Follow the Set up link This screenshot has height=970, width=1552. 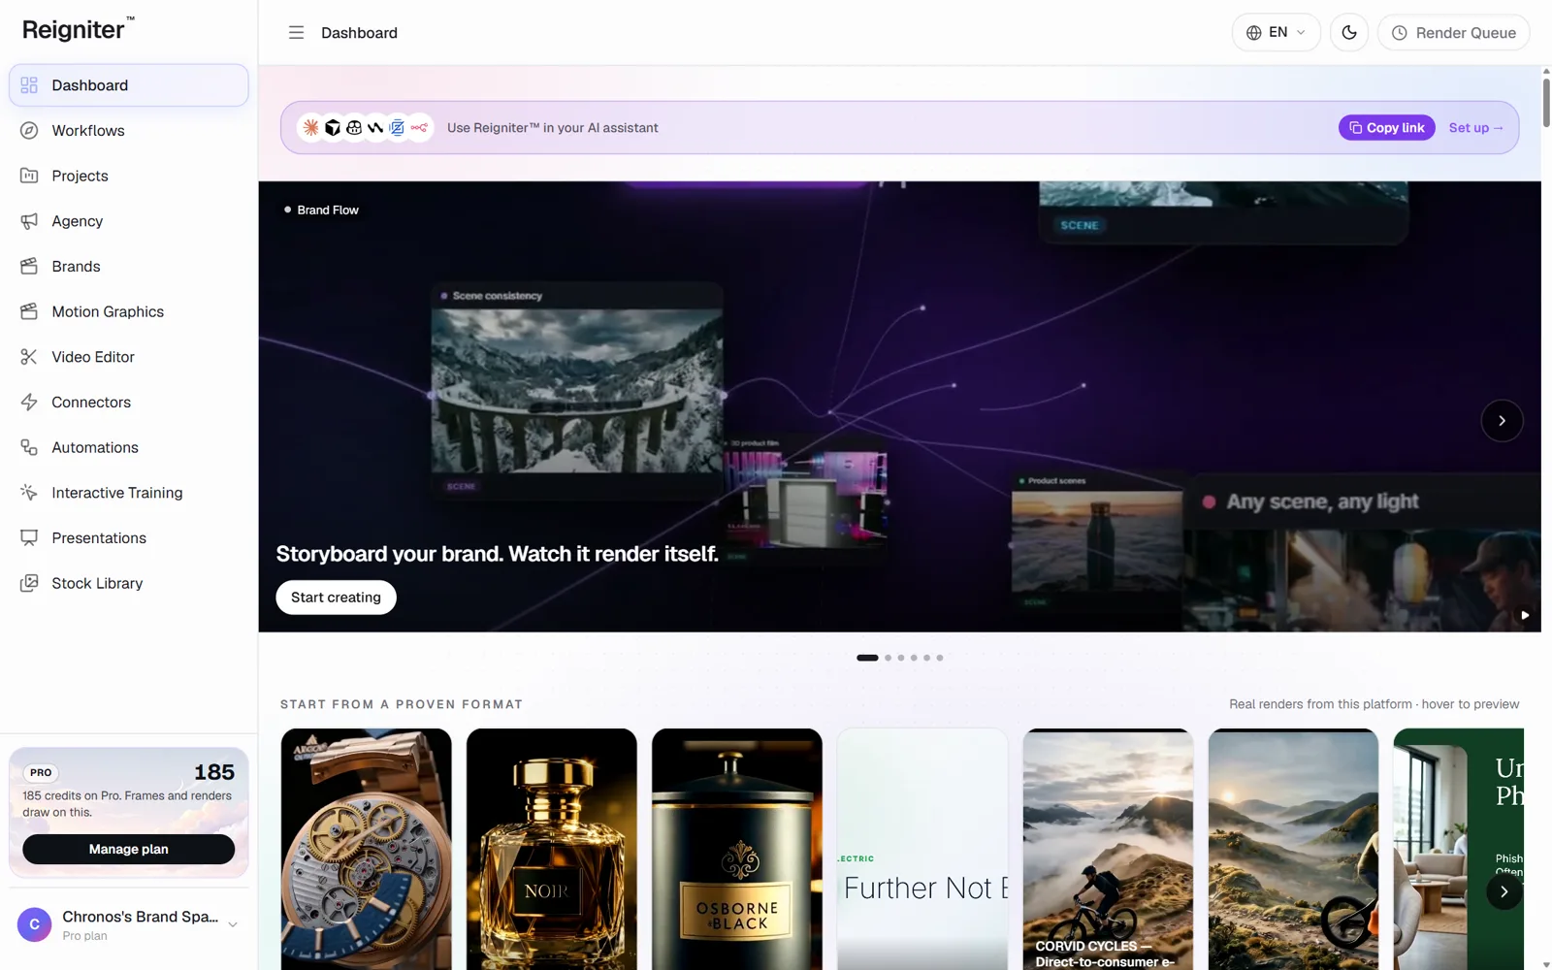coord(1475,128)
